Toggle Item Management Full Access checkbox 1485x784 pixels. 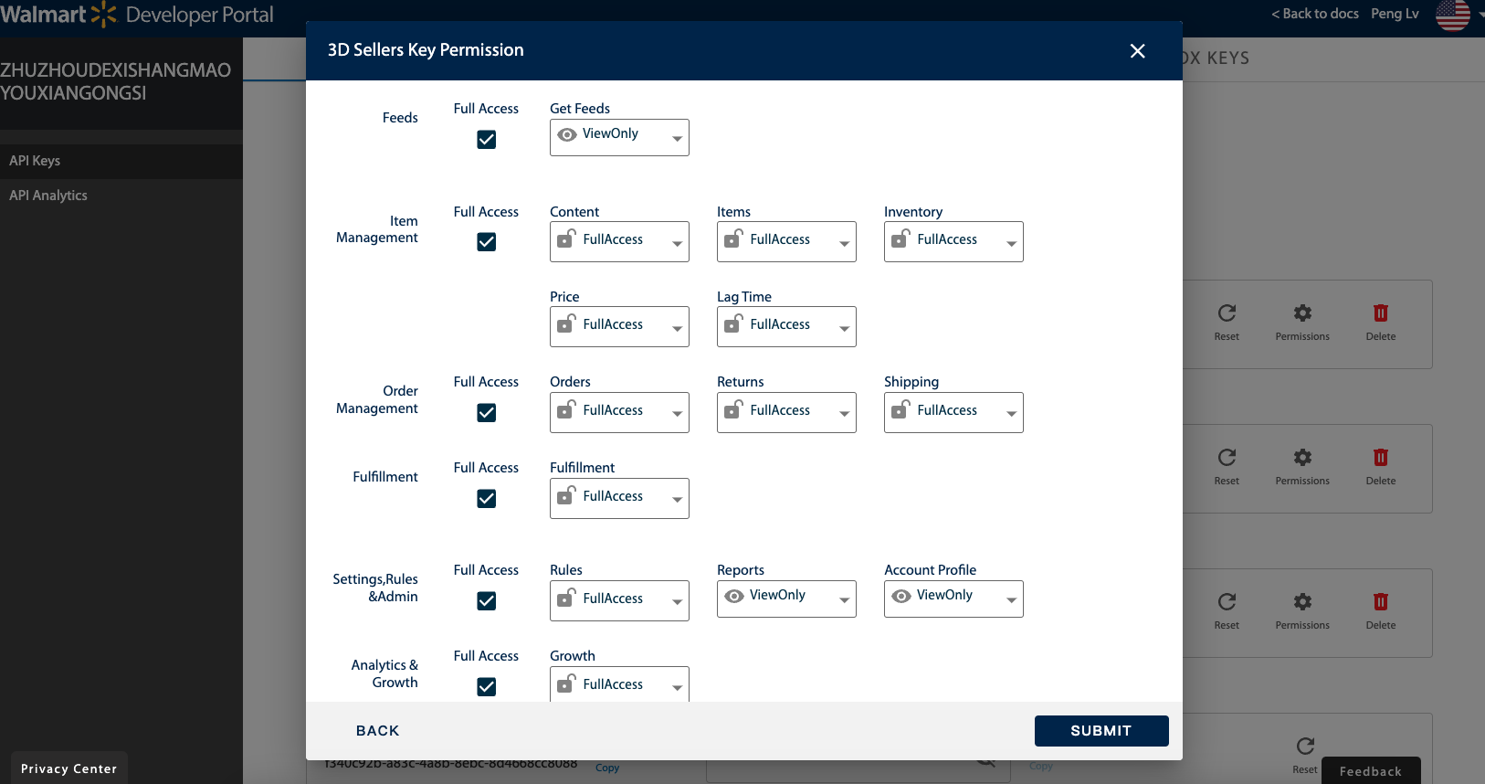pos(487,241)
